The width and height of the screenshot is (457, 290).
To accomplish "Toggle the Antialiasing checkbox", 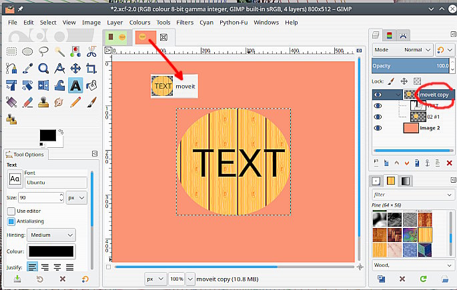I will coord(11,221).
